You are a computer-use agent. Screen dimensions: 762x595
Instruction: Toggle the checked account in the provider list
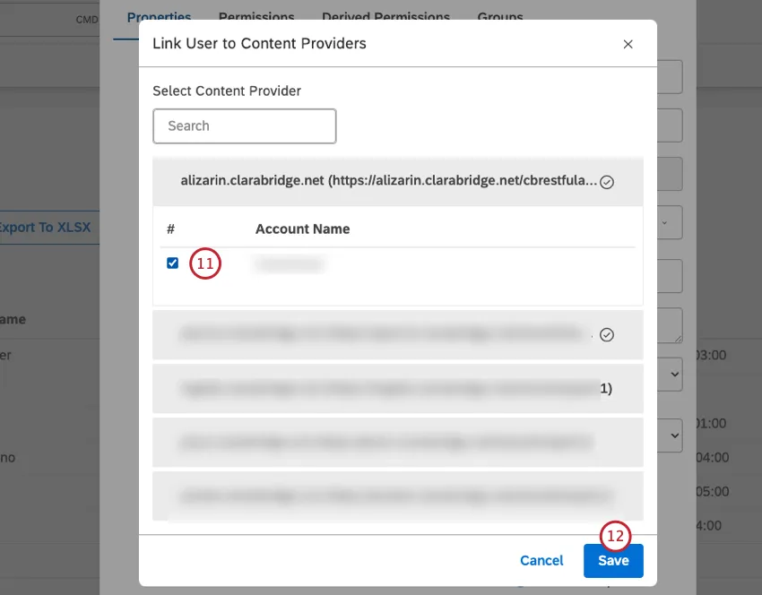(x=173, y=263)
